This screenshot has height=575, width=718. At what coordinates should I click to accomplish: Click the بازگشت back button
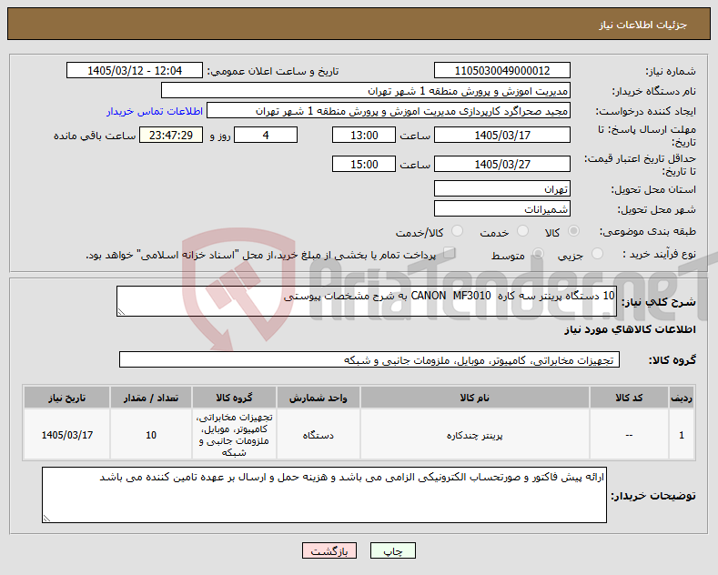(329, 550)
